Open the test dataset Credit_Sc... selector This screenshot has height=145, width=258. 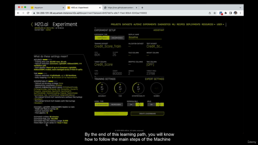coord(154,47)
